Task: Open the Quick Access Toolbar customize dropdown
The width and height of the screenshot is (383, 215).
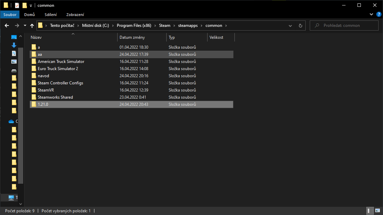Action: coord(31,5)
